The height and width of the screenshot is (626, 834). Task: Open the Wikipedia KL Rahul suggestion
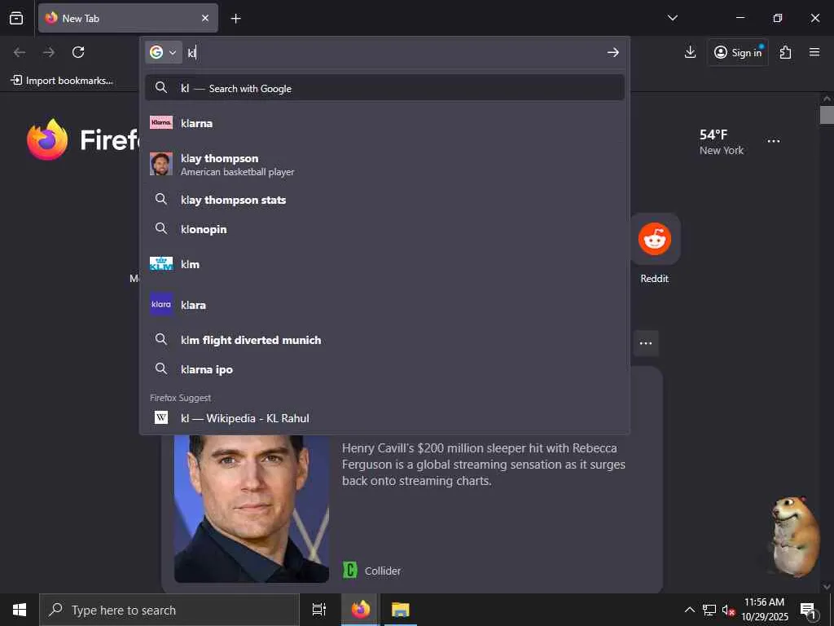point(384,418)
